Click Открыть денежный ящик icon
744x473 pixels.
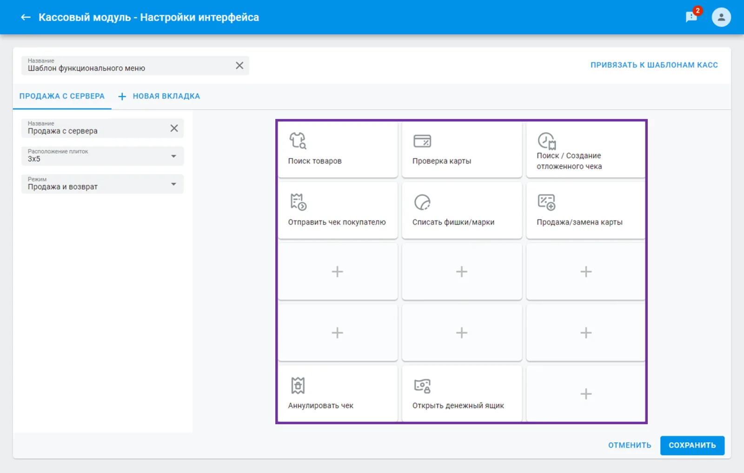[422, 386]
